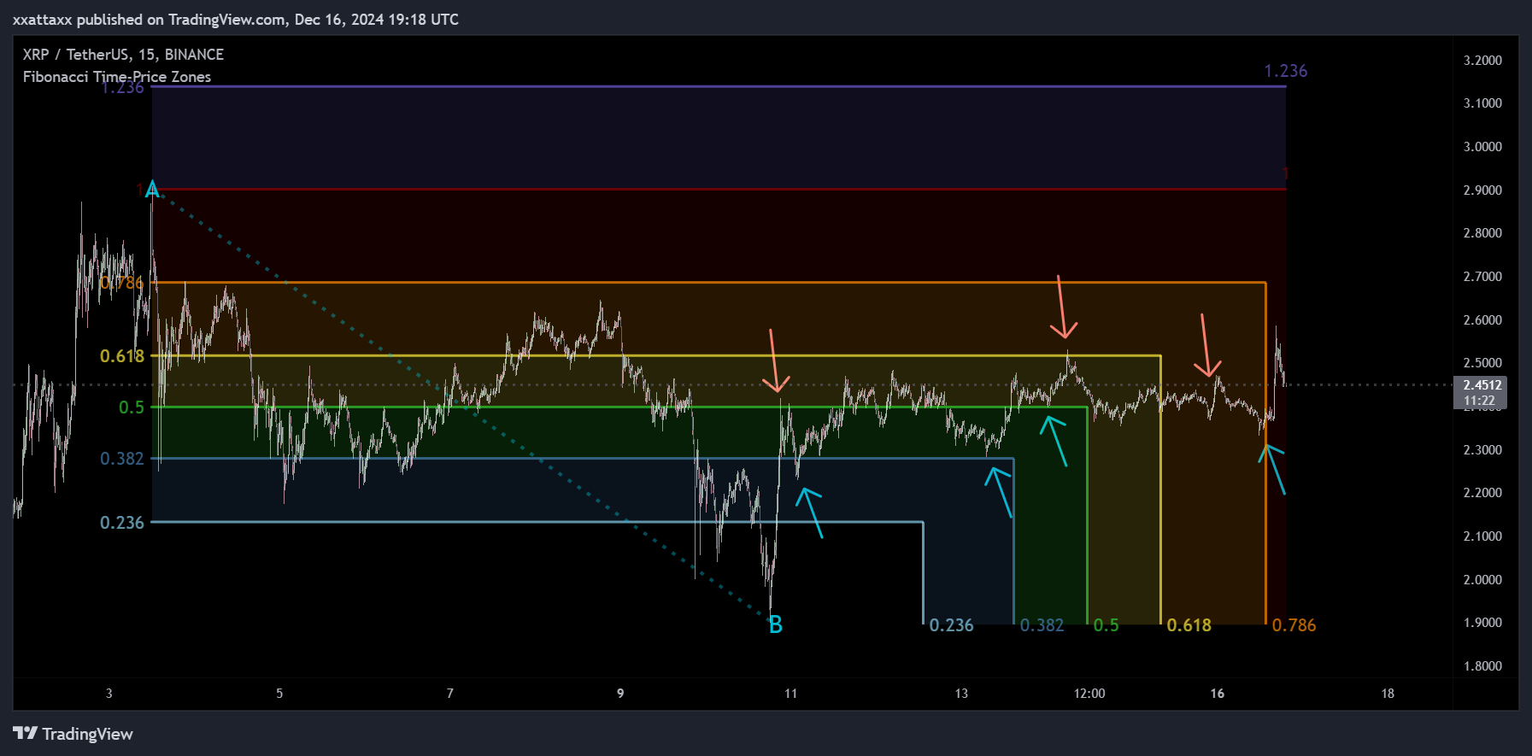Click the published by xxattaxx header text
The width and height of the screenshot is (1532, 756).
click(235, 19)
